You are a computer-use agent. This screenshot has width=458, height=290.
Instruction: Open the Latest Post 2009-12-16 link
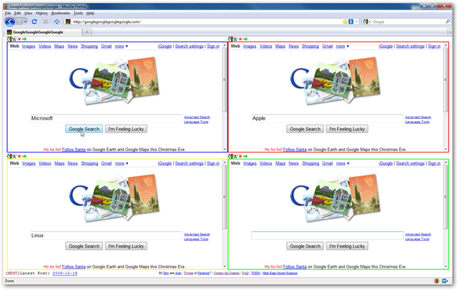[65, 274]
